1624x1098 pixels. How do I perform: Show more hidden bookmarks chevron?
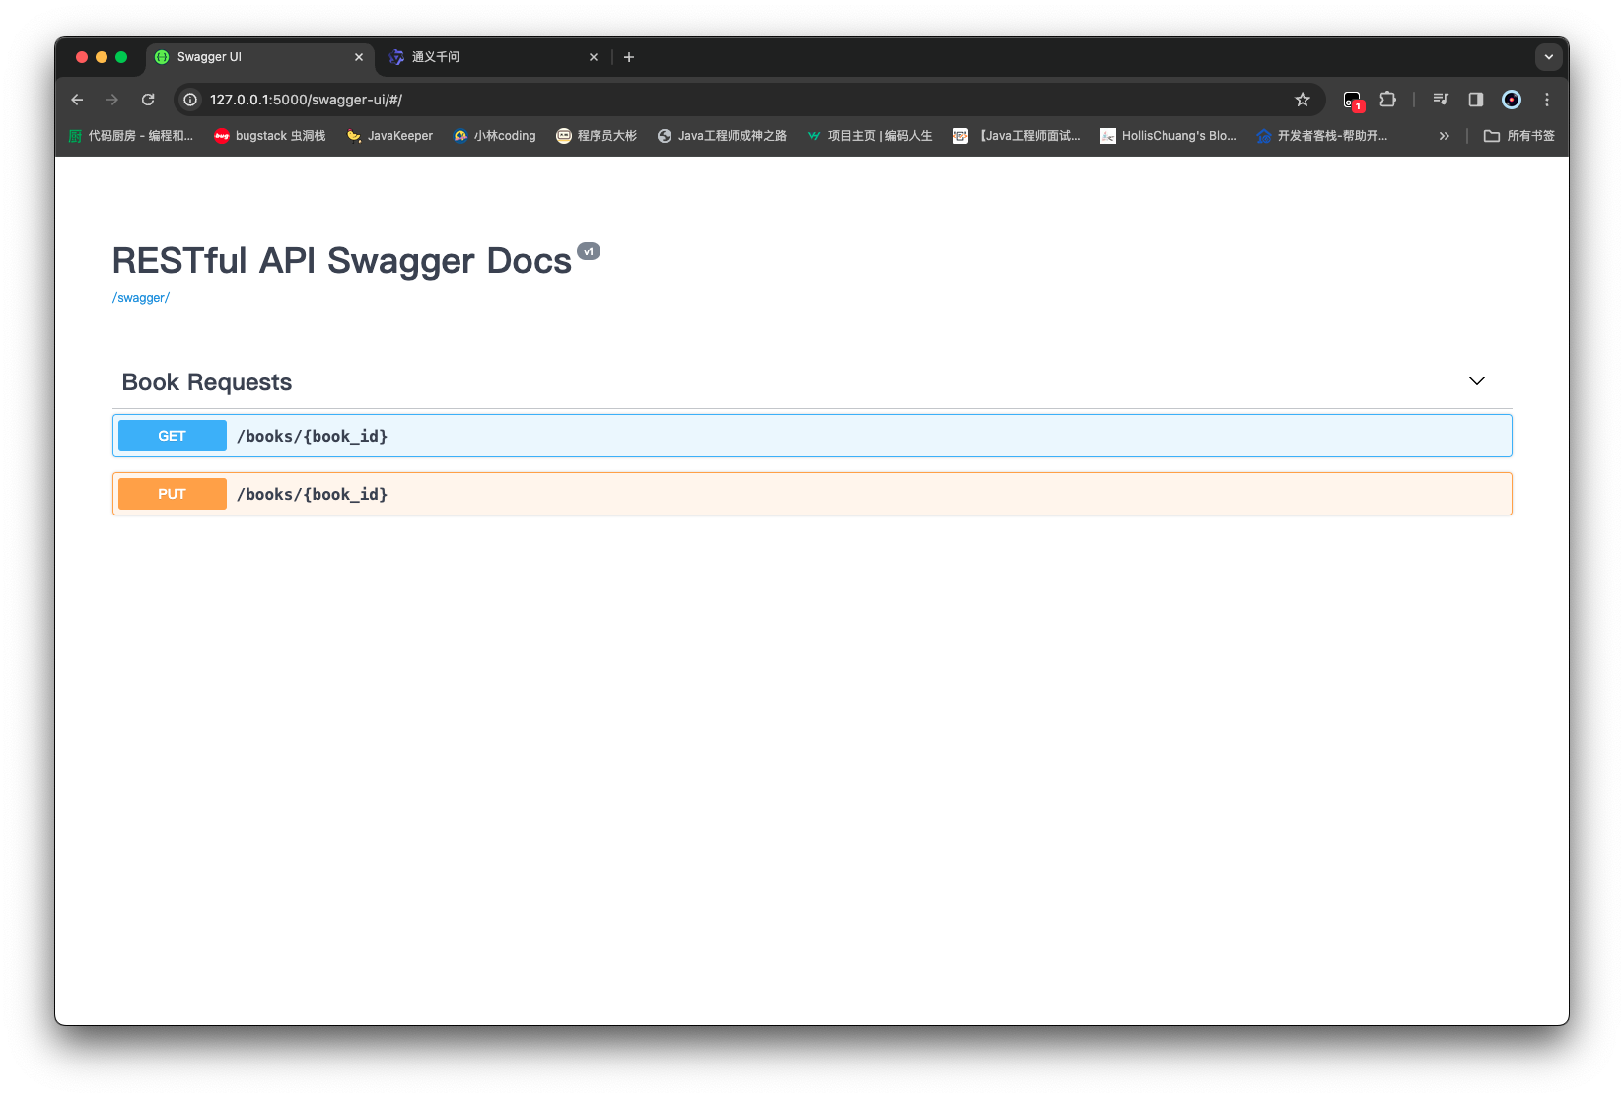[x=1445, y=136]
